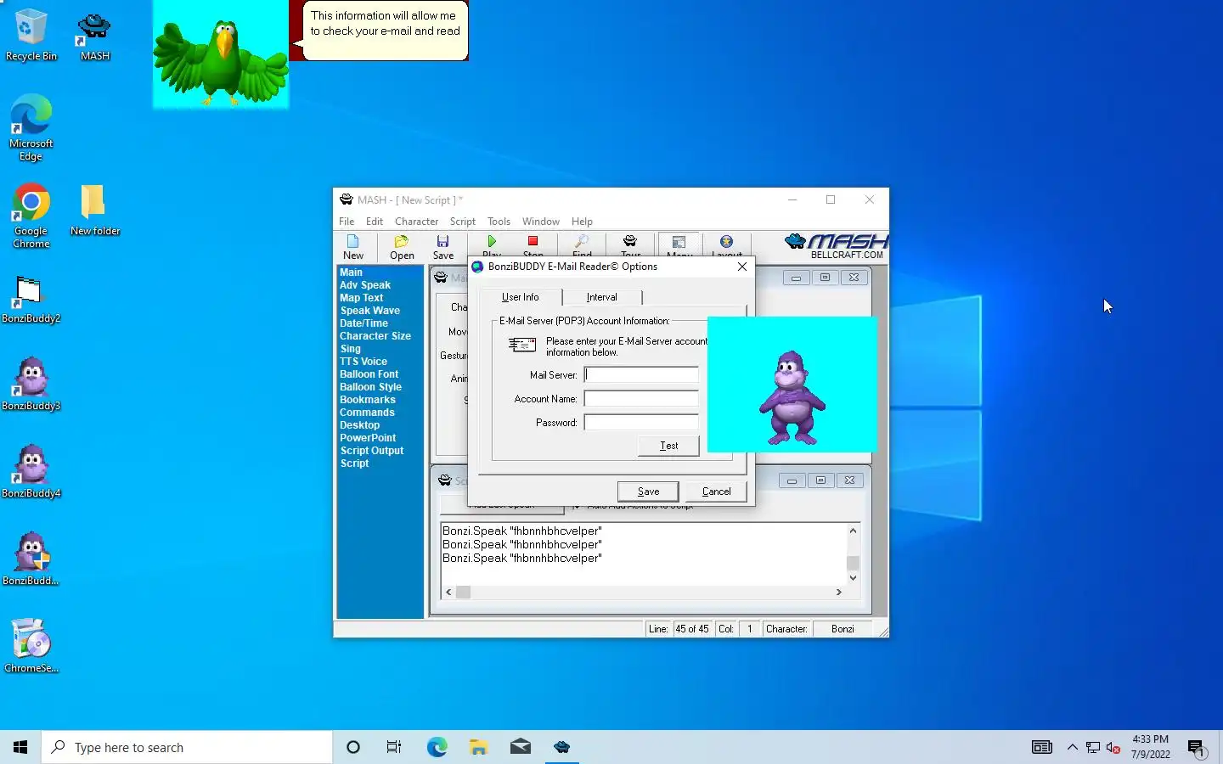Select the New folder desktop icon

point(94,210)
